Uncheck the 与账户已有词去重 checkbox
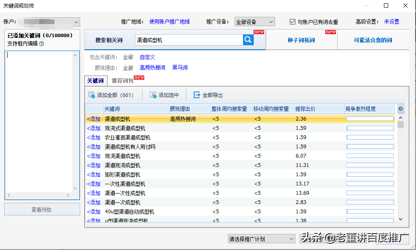 point(292,22)
